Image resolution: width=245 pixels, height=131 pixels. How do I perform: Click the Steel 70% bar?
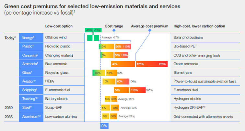coord(115,108)
